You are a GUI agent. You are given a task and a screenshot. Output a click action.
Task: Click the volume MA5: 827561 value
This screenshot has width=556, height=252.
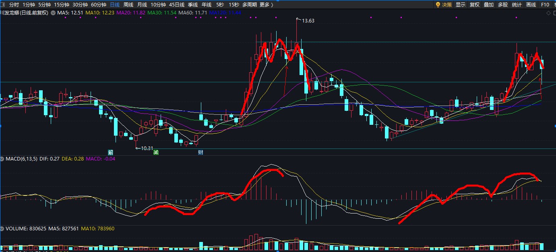tap(64, 228)
